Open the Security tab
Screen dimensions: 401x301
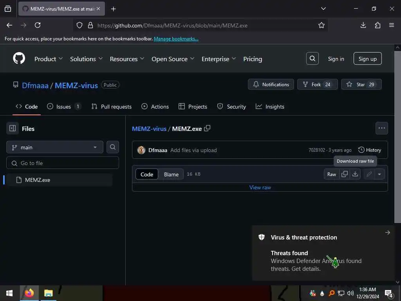[231, 107]
